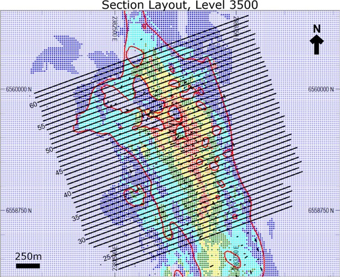
Task: Click section line label 25
Action: [107, 258]
